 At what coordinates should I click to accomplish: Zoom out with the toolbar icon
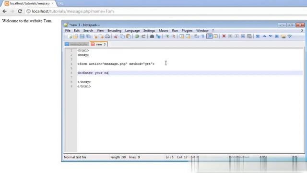pyautogui.click(x=173, y=37)
